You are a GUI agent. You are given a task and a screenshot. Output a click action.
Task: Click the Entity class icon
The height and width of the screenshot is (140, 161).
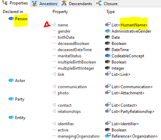(x=11, y=117)
